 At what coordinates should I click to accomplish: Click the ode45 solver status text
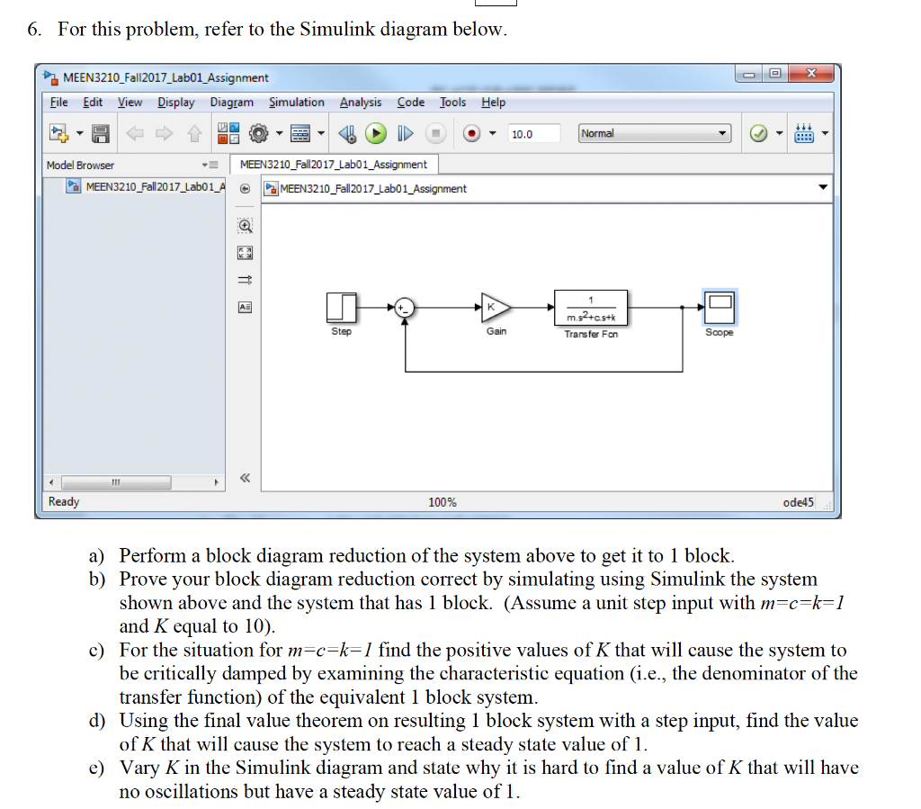(x=799, y=502)
